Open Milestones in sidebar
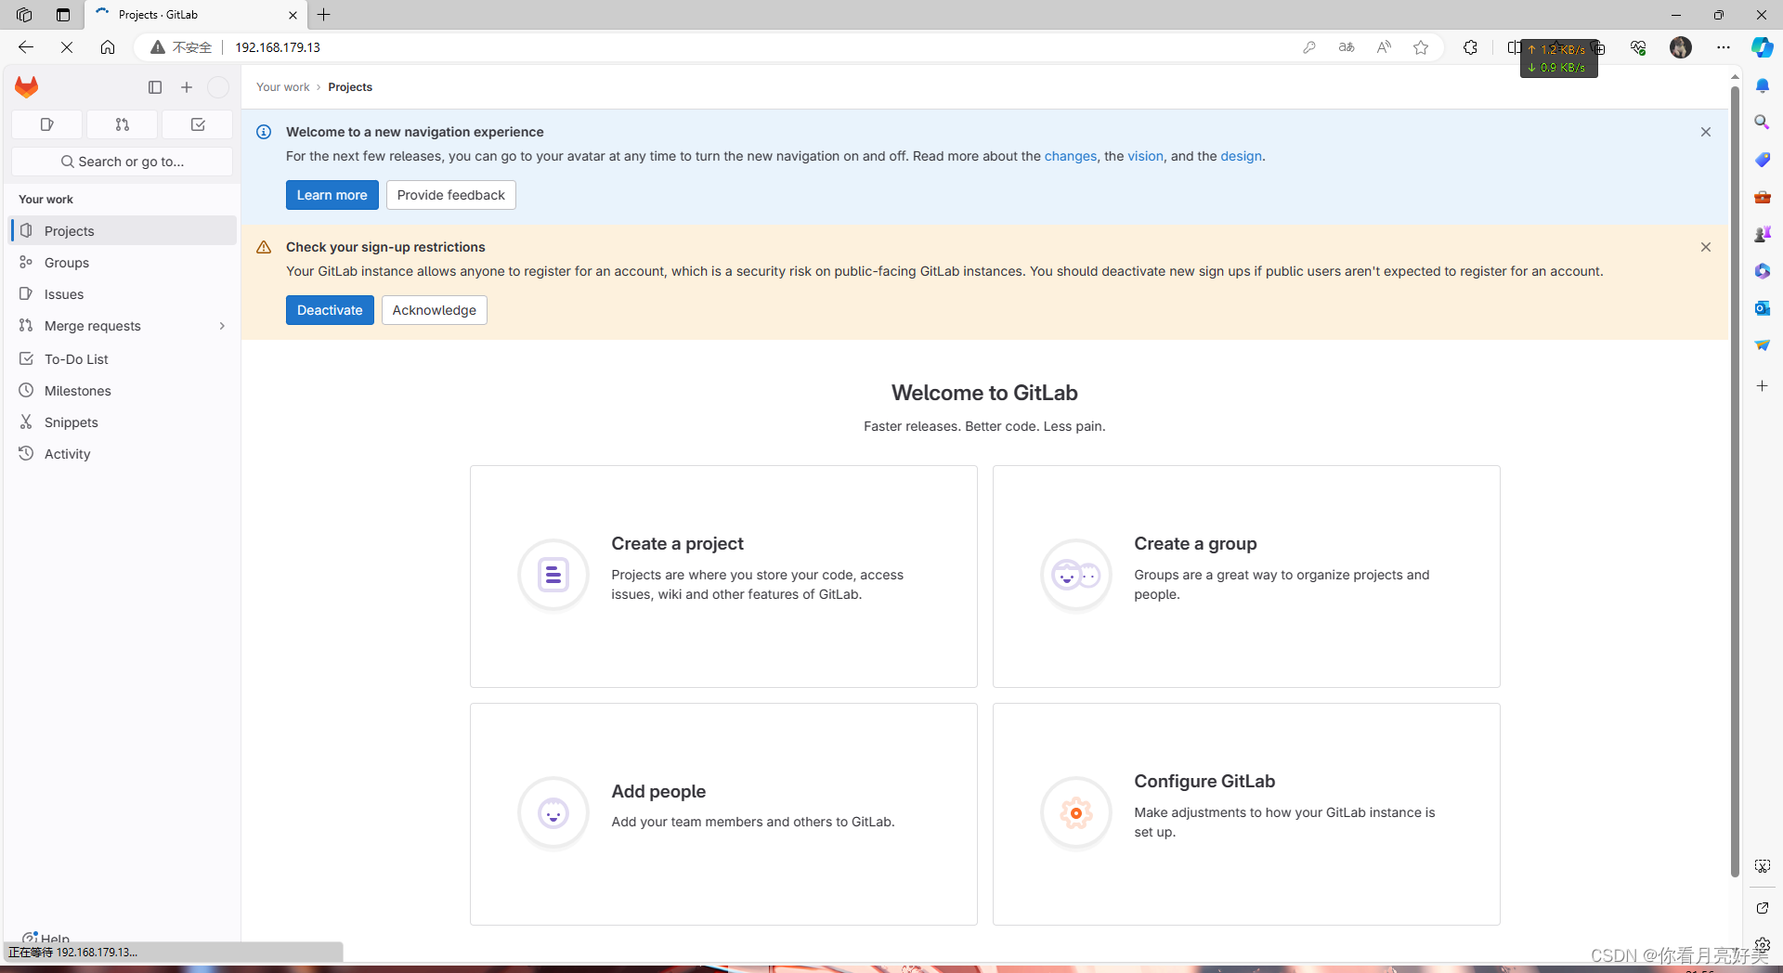 (x=123, y=391)
